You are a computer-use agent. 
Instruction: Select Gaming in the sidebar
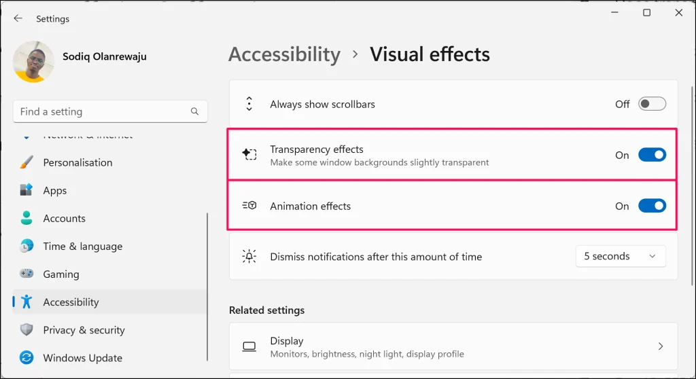tap(61, 274)
